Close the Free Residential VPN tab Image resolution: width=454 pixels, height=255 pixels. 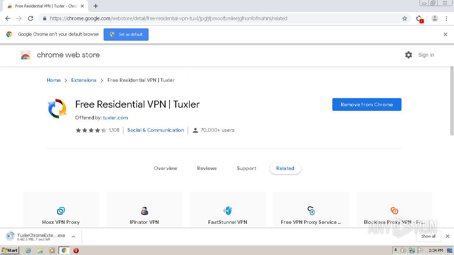click(x=82, y=6)
